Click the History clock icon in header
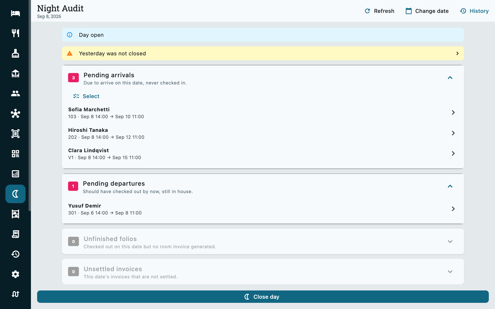Image resolution: width=495 pixels, height=309 pixels. coord(463,11)
